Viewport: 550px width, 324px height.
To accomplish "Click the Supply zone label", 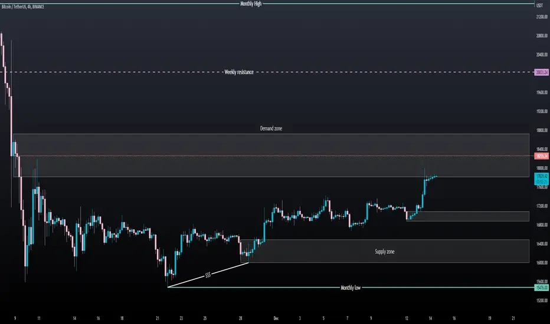I will 384,252.
